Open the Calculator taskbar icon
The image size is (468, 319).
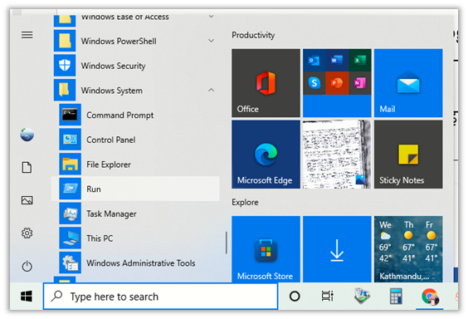[x=396, y=297]
